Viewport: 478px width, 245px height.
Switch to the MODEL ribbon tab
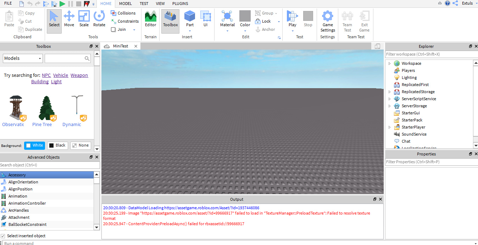point(125,4)
